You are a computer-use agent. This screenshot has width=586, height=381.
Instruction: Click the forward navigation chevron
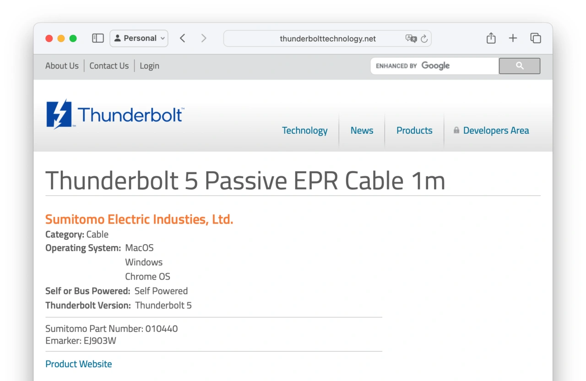[203, 38]
